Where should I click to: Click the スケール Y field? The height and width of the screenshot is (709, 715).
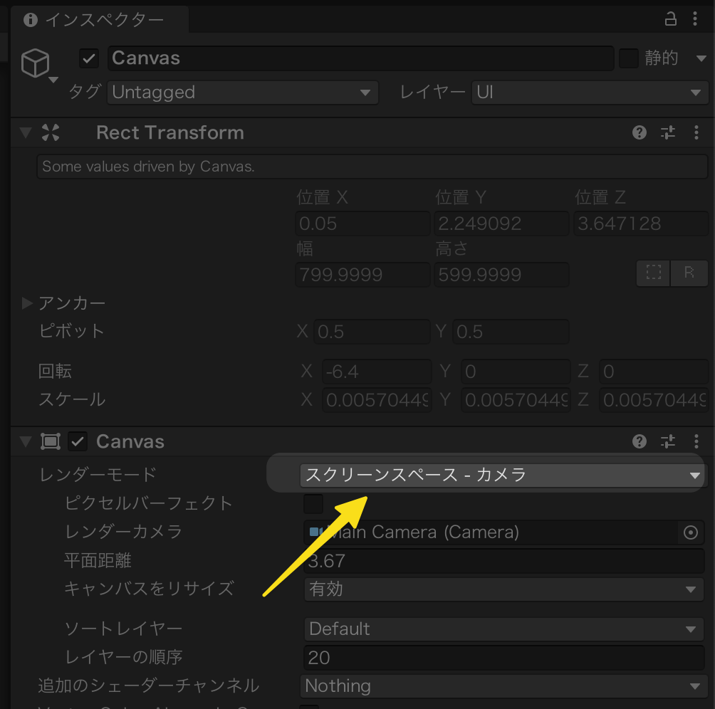tap(516, 400)
